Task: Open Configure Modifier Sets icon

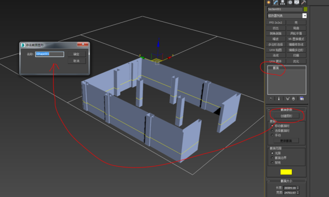Action: click(302, 99)
